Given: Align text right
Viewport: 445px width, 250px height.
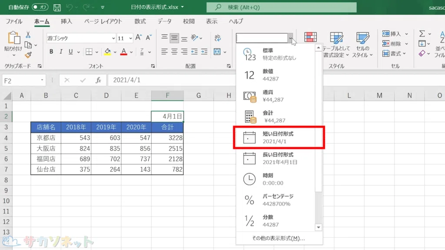Looking at the screenshot, I should 184,52.
